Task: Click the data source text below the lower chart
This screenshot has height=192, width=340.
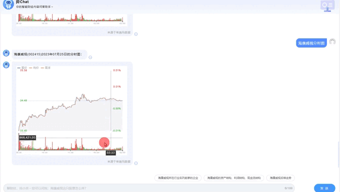Action: 119,162
